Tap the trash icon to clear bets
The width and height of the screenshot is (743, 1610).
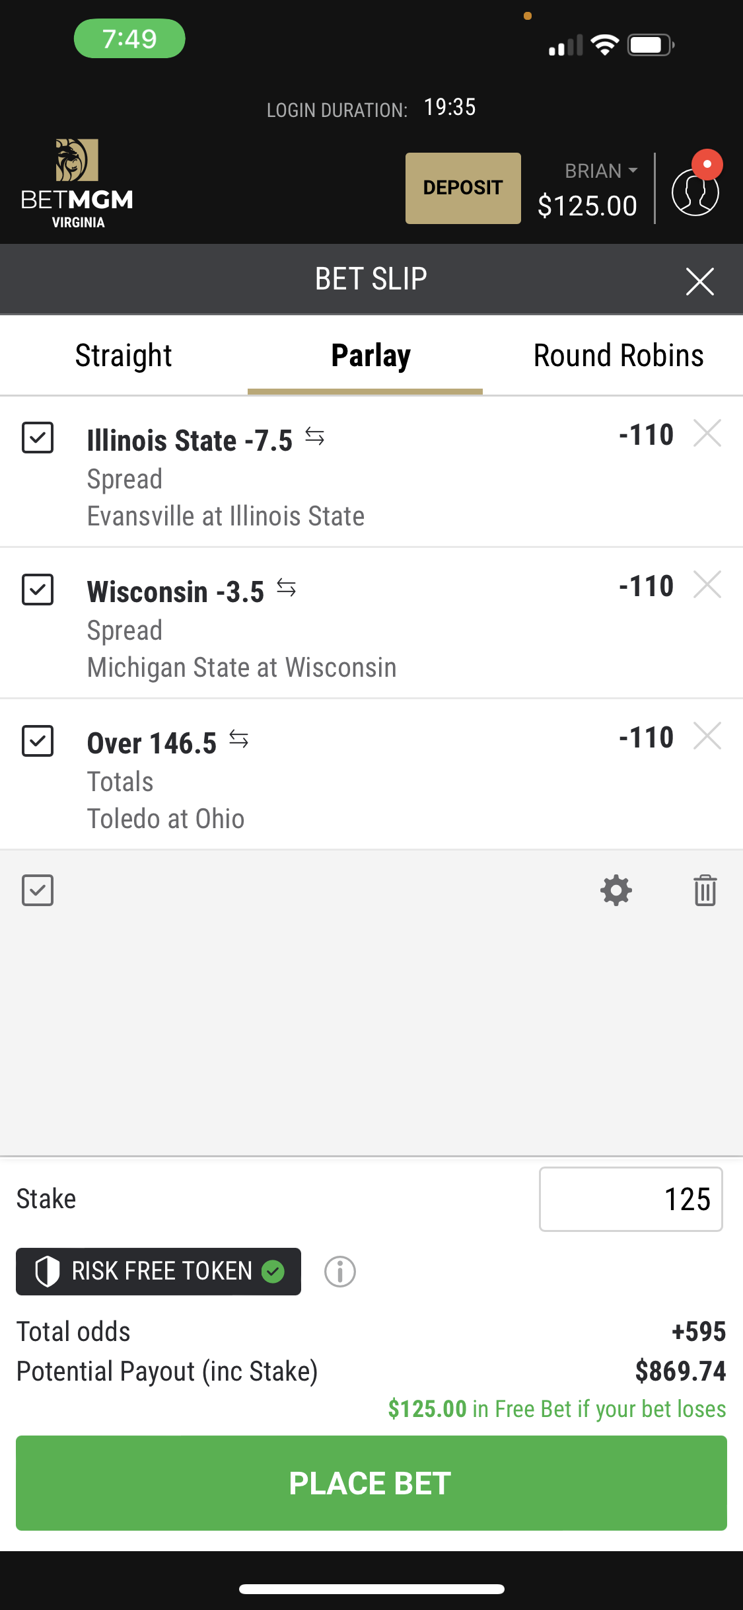705,890
